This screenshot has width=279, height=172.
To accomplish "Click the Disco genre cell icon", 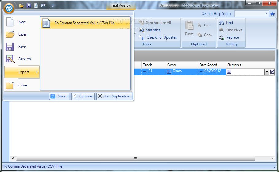I will (169, 72).
